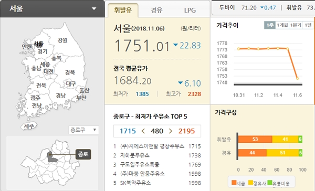Select 전남 on the Korea map
The image size is (315, 191).
pos(37,105)
